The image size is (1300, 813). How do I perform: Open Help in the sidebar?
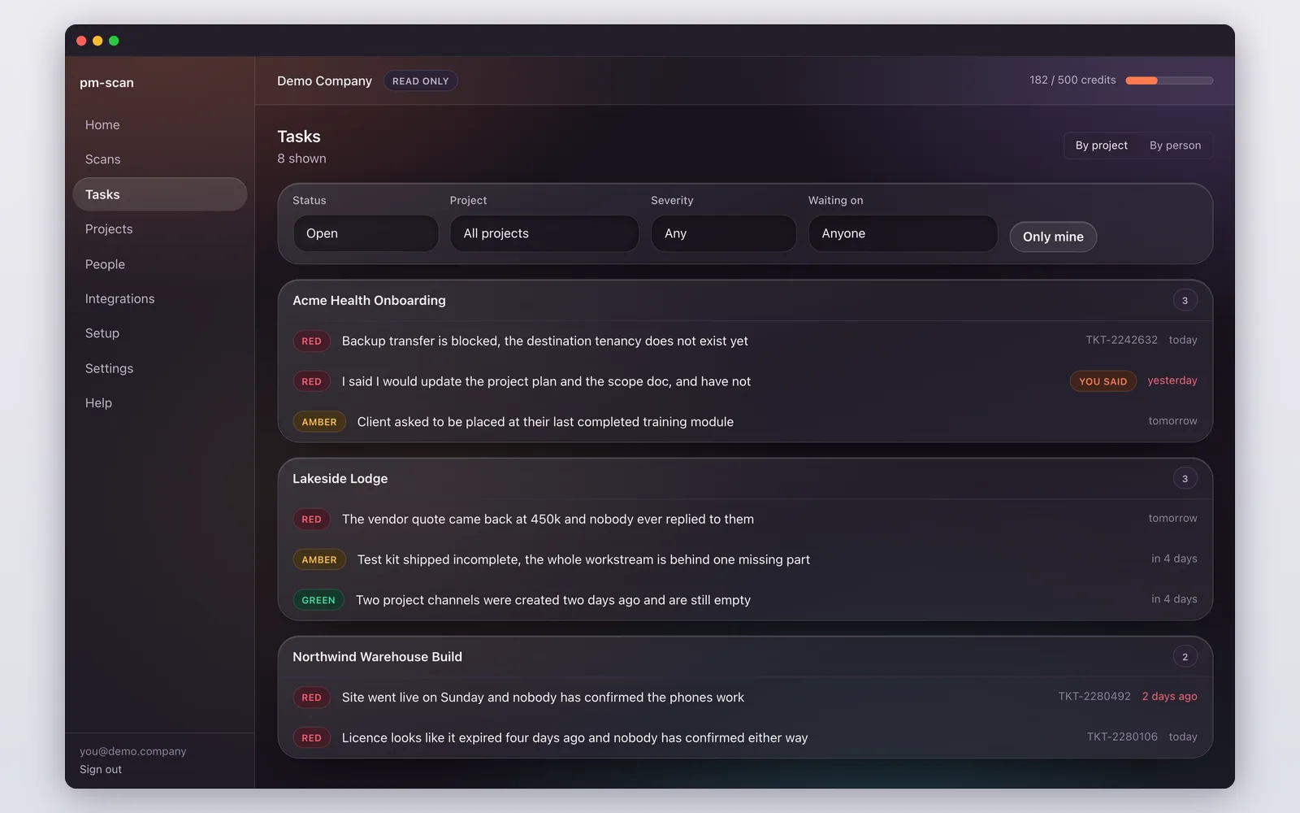(x=160, y=403)
